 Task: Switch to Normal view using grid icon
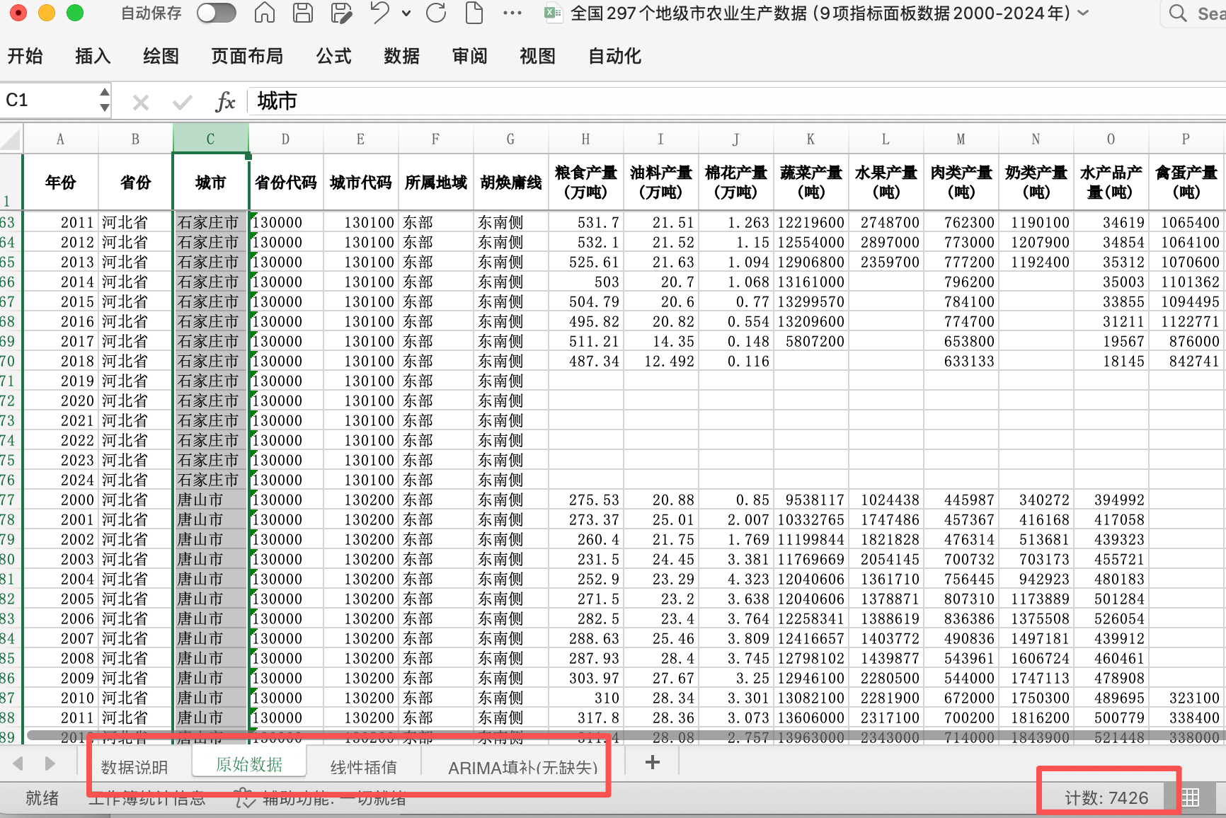(x=1191, y=798)
